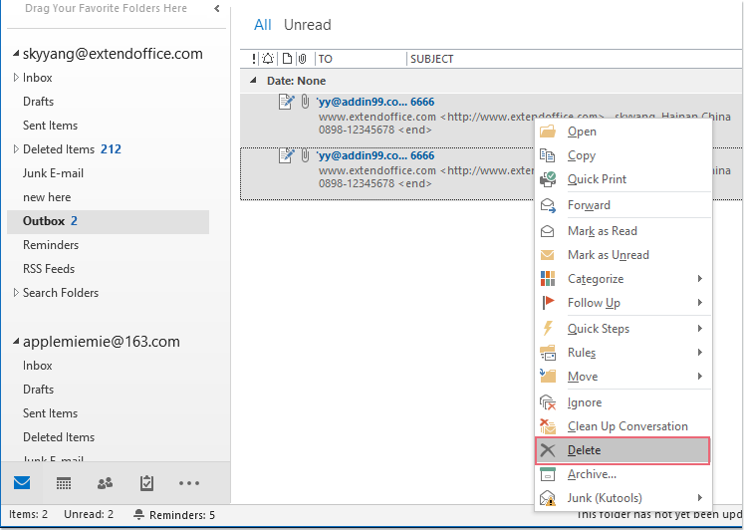Click the attachment column header icon
The width and height of the screenshot is (744, 530).
tap(304, 59)
